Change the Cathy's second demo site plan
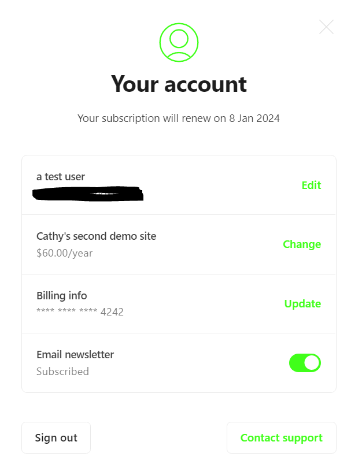 (x=302, y=244)
